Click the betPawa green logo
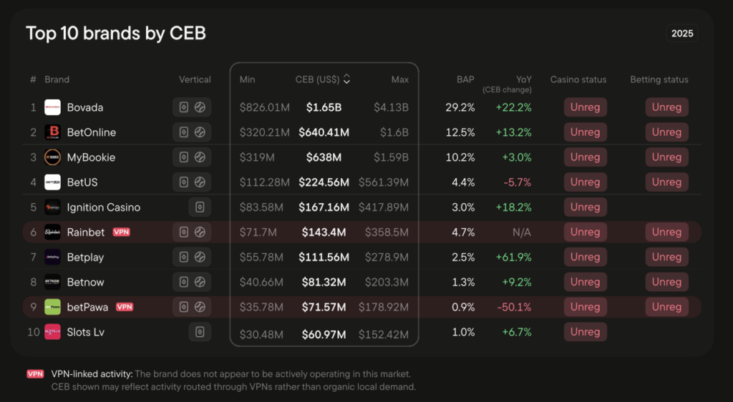Image resolution: width=733 pixels, height=402 pixels. (52, 307)
